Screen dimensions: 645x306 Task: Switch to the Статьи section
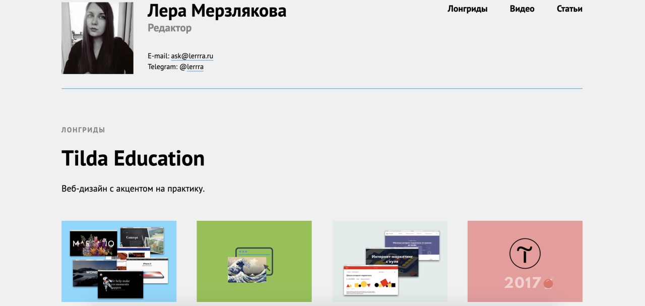coord(569,9)
